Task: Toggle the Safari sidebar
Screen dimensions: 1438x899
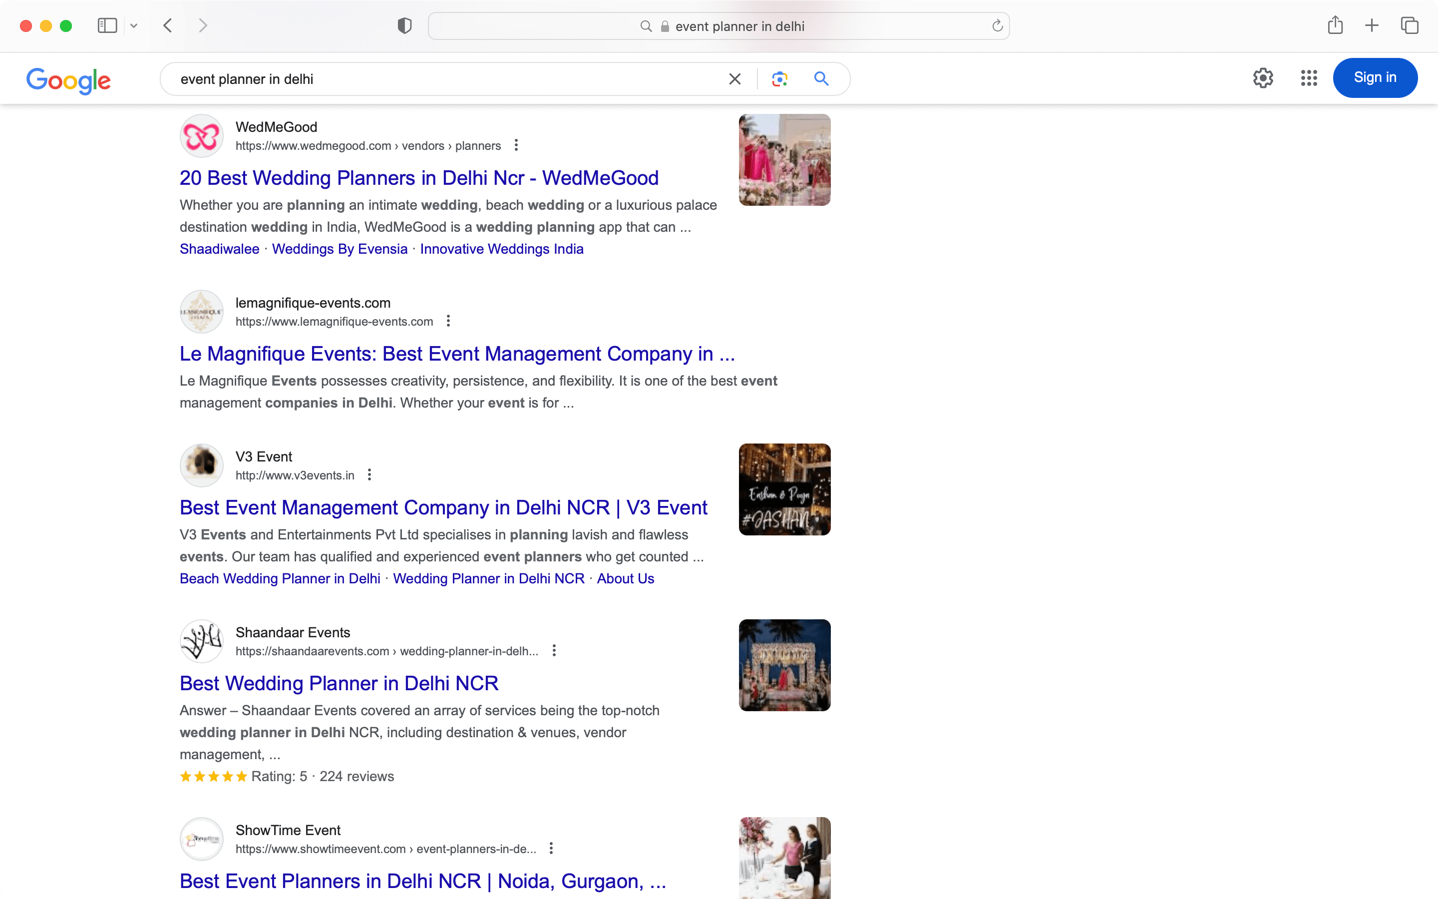Action: point(107,25)
